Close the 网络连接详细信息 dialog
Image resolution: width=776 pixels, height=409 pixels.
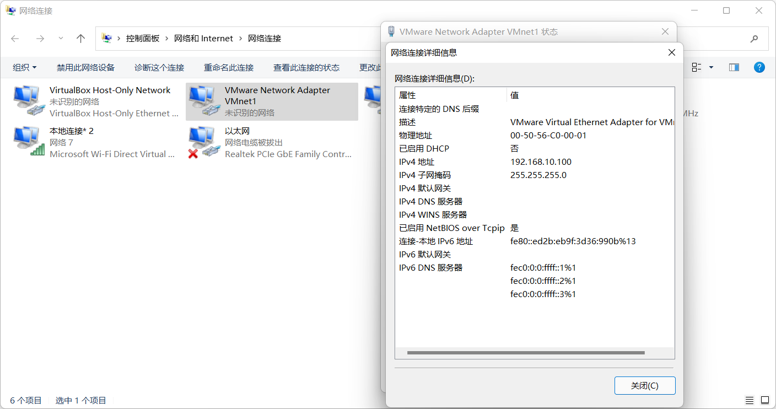[x=672, y=52]
